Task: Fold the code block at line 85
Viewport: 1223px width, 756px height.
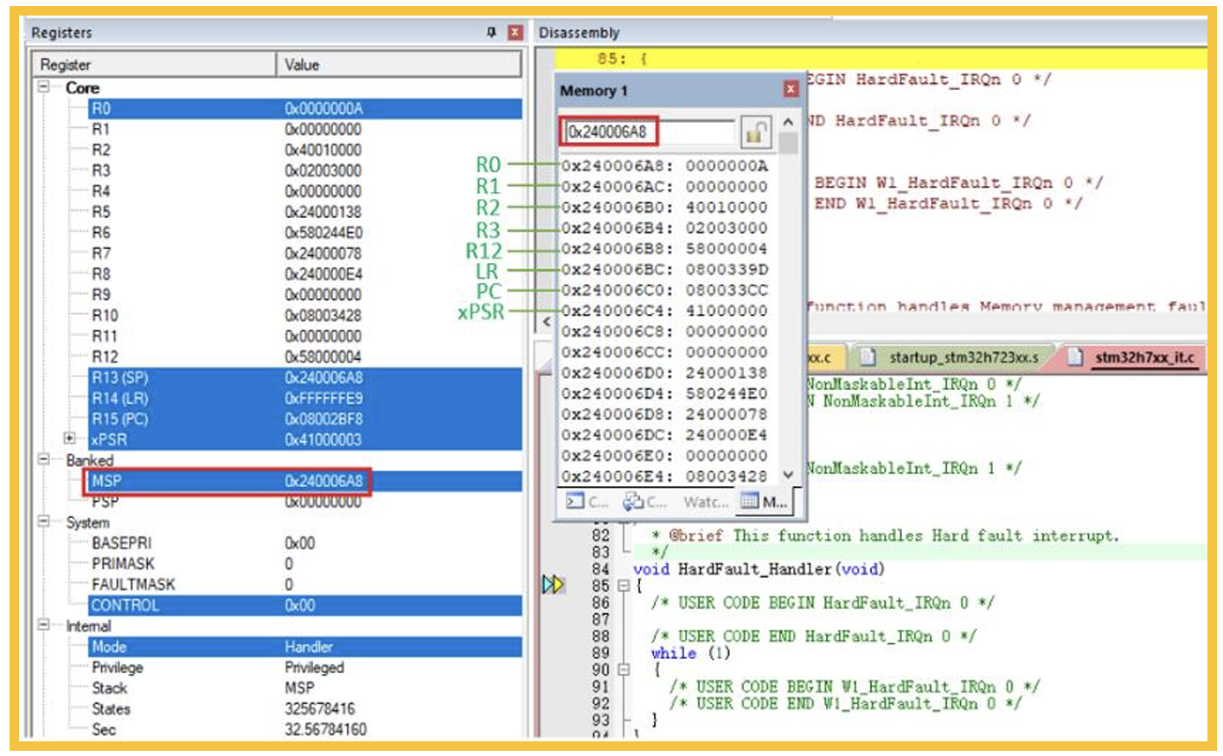Action: [624, 586]
